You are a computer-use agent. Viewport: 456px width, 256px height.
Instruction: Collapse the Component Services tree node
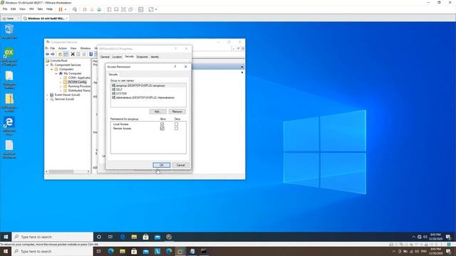click(x=48, y=65)
